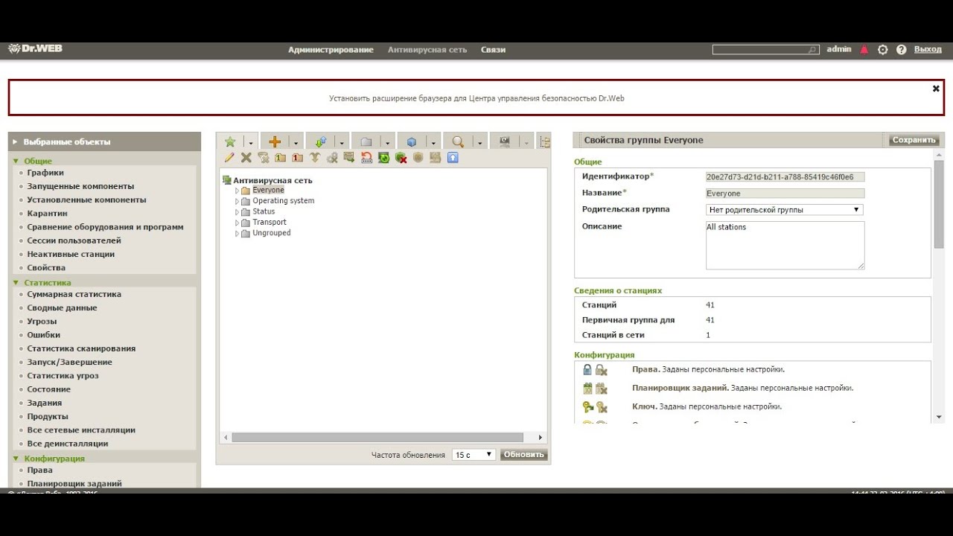Click the gray folder group settings icon
953x536 pixels.
(x=366, y=142)
